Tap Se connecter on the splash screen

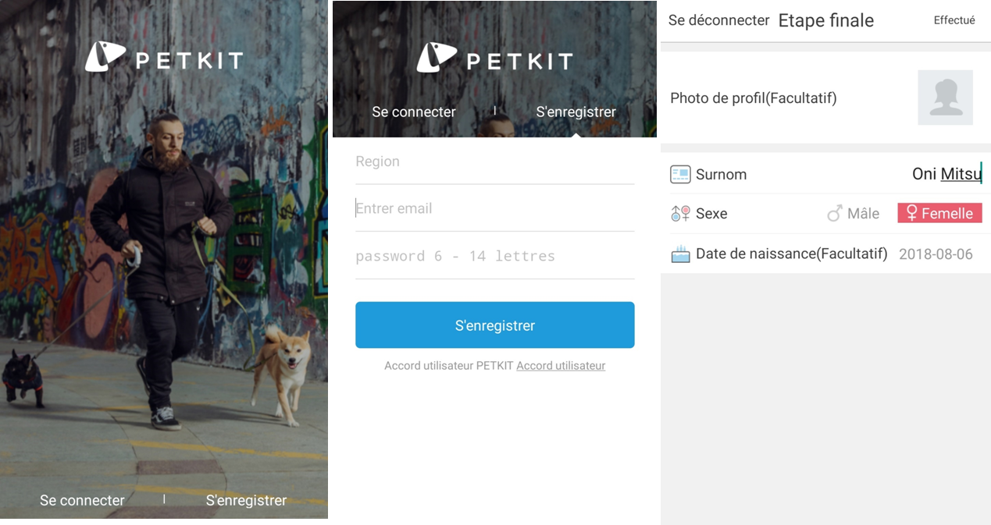82,500
